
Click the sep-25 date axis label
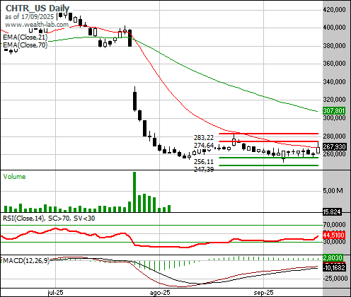click(x=263, y=293)
